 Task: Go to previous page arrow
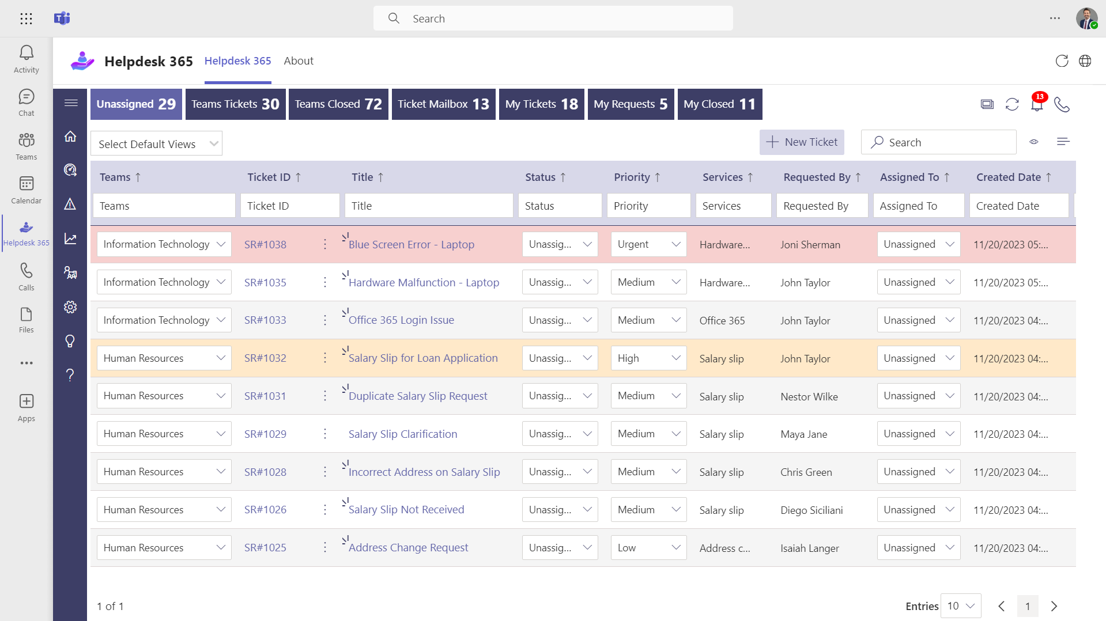coord(1002,606)
